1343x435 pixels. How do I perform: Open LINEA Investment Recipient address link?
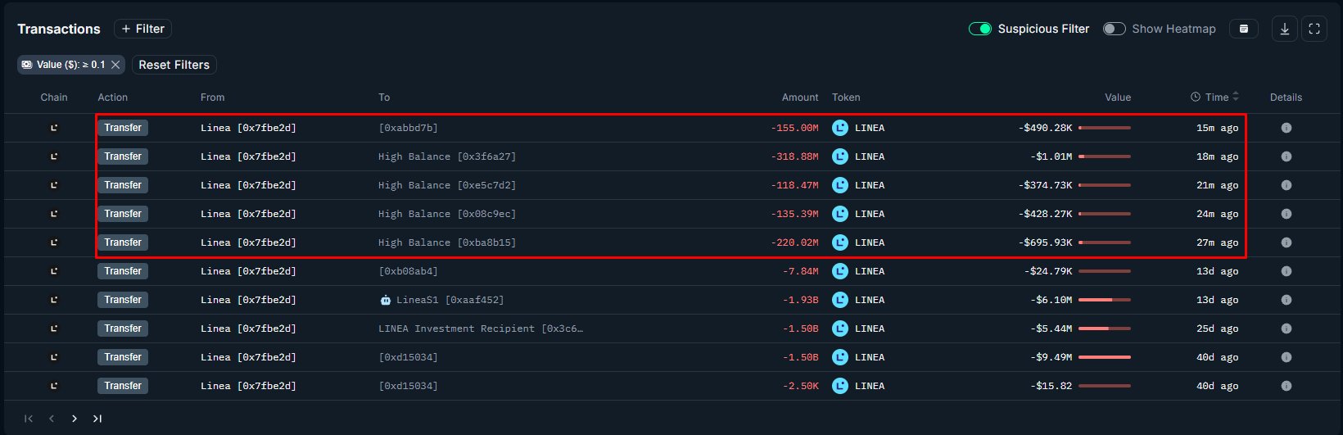pos(481,329)
